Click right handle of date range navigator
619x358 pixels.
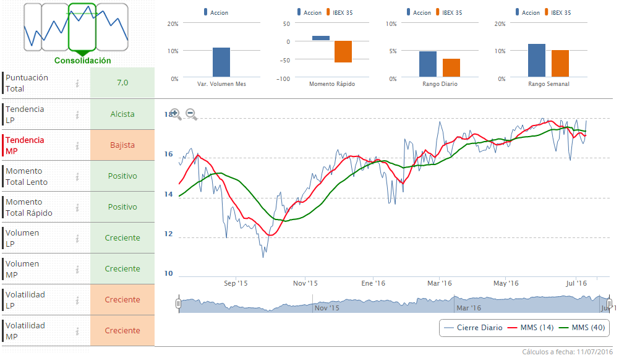click(x=610, y=304)
